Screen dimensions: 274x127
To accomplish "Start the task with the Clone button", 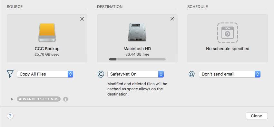I will (257, 116).
